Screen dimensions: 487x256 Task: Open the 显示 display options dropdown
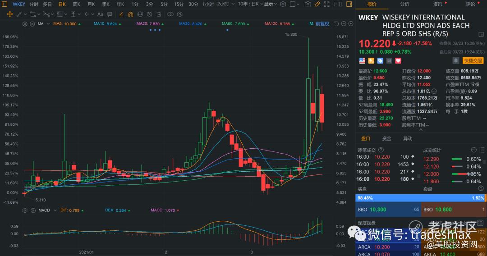tap(271, 4)
